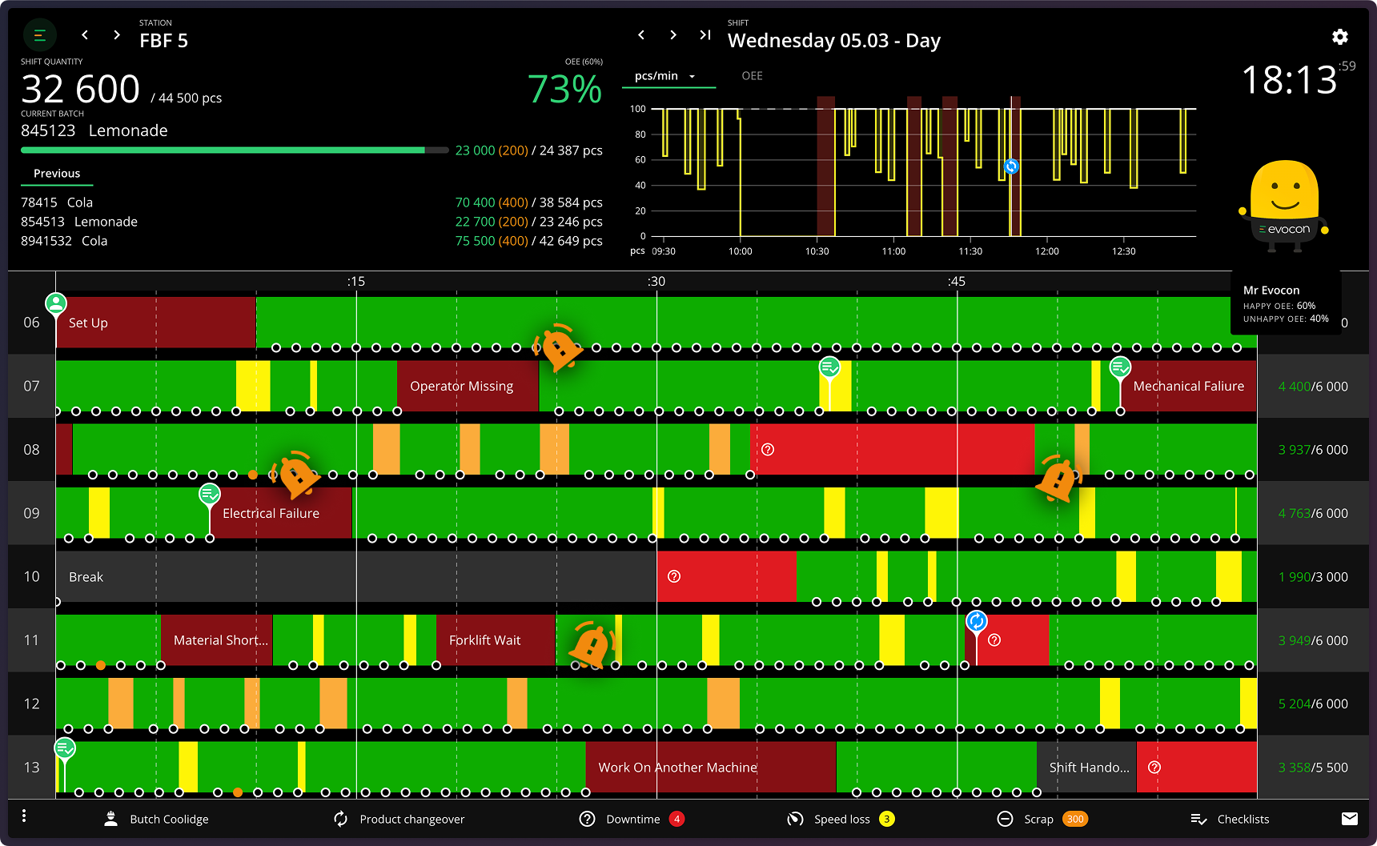The width and height of the screenshot is (1377, 846).
Task: Go to the next station
Action: 117,35
